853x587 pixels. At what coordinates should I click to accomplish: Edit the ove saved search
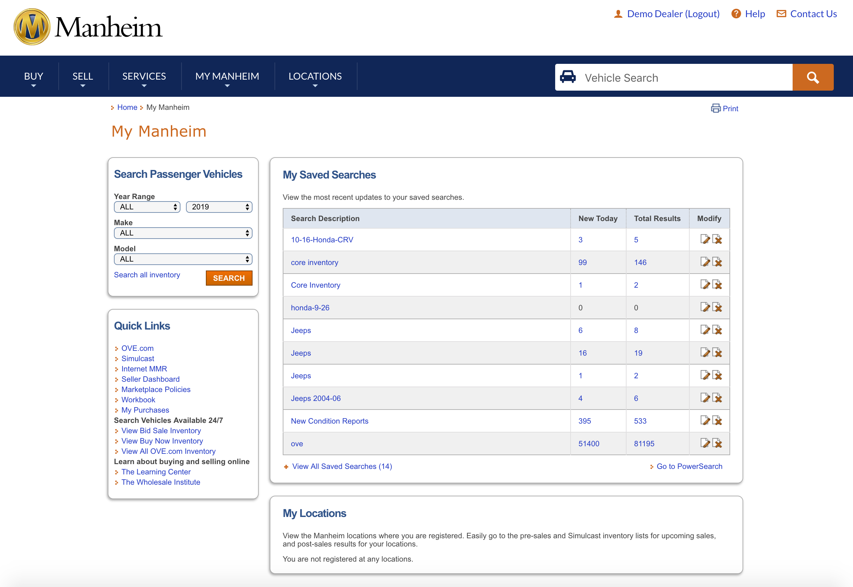(x=705, y=443)
